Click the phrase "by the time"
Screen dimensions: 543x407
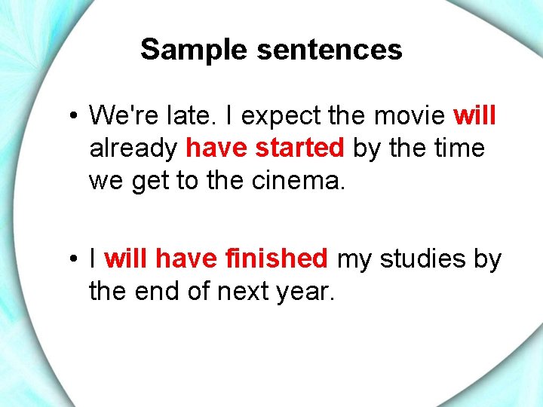coord(418,148)
